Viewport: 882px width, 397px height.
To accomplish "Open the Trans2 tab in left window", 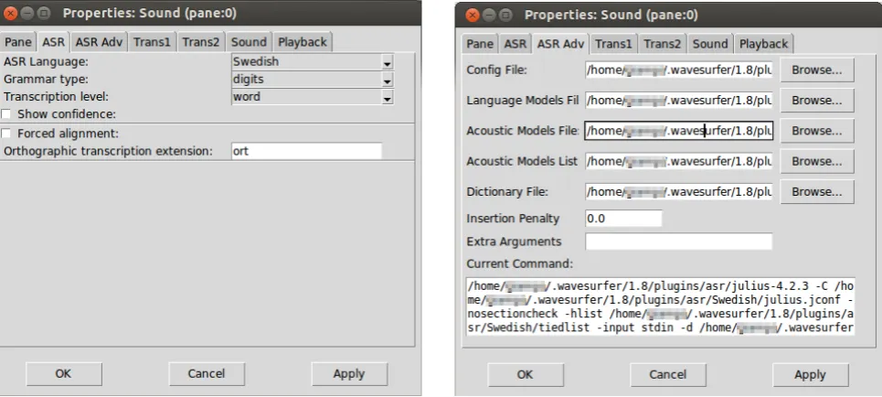I will 201,42.
